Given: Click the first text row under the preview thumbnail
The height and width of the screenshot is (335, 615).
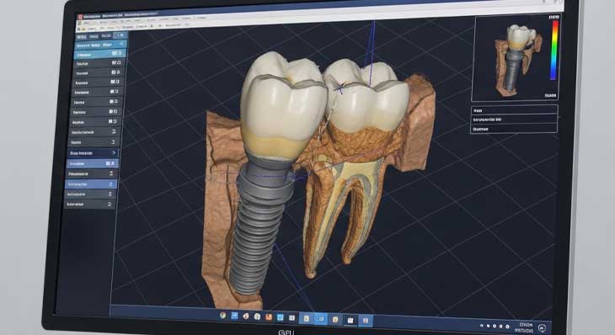Looking at the screenshot, I should click(x=514, y=110).
